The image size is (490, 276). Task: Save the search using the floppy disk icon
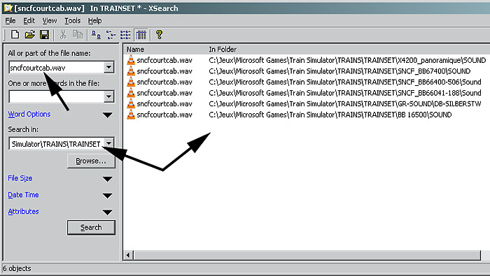pos(45,34)
